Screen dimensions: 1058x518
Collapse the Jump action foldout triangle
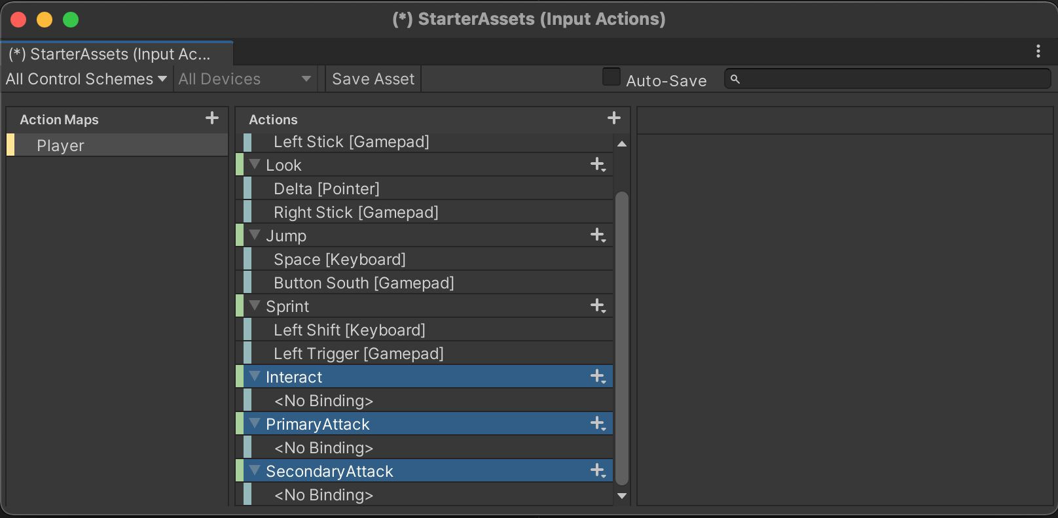pyautogui.click(x=255, y=235)
